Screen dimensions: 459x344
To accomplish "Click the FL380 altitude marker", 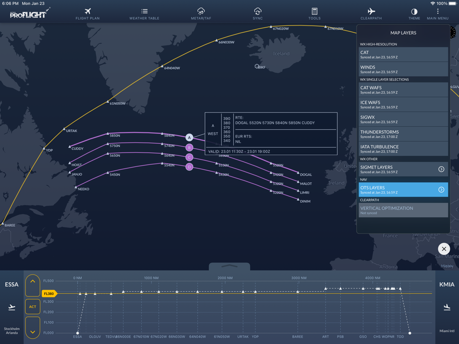I will (48, 293).
